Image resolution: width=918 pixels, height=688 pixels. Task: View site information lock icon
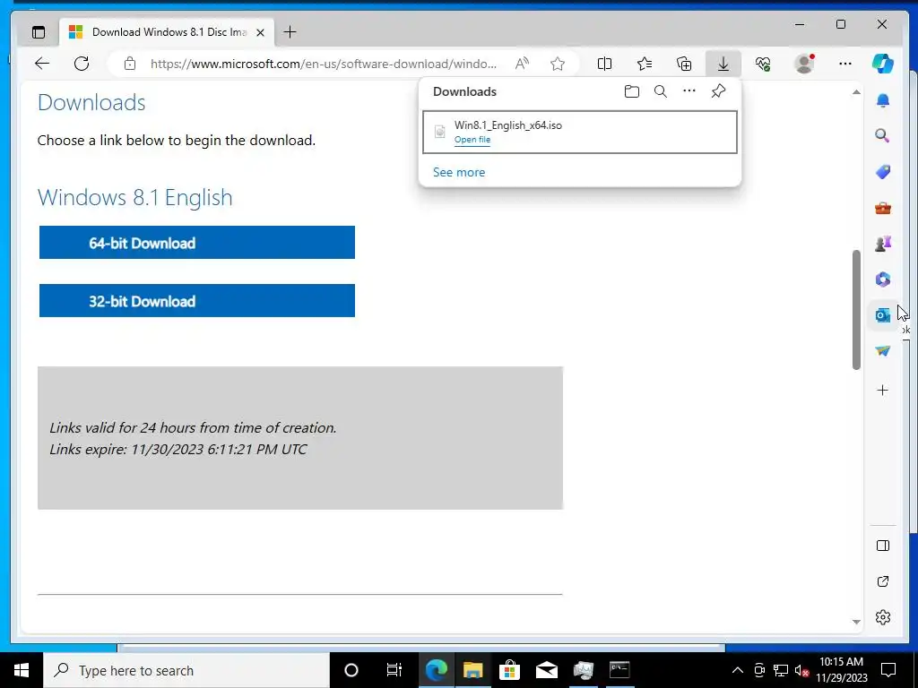click(130, 64)
